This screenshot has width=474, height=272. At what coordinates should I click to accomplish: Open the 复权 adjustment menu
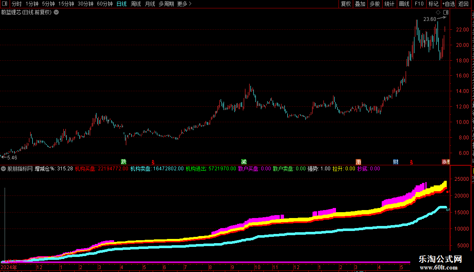click(346, 4)
